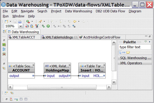Open the Data Warehousing menu
The height and width of the screenshot is (103, 154).
[79, 11]
